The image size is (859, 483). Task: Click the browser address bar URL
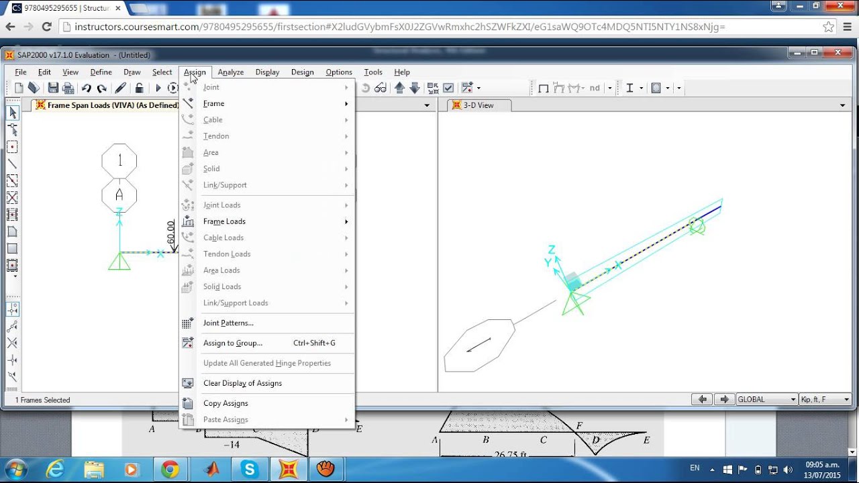click(400, 27)
